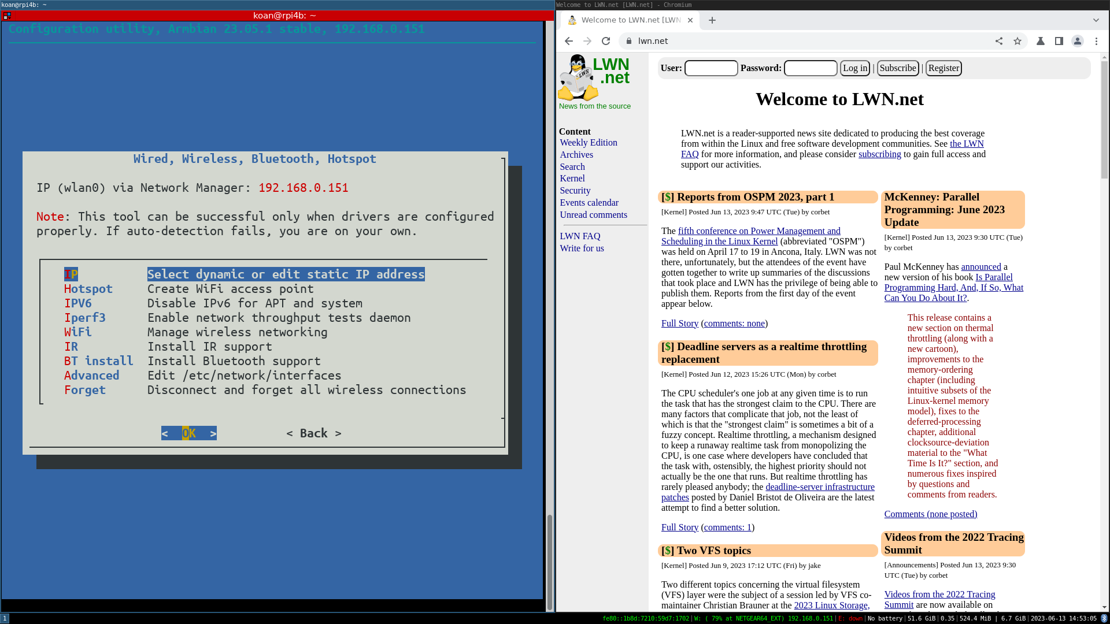Open the Weekly Edition link

point(588,143)
